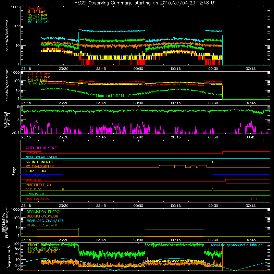
Task: Click the REAR_DEC_CHAN/128 legend label
Action: [x=45, y=221]
